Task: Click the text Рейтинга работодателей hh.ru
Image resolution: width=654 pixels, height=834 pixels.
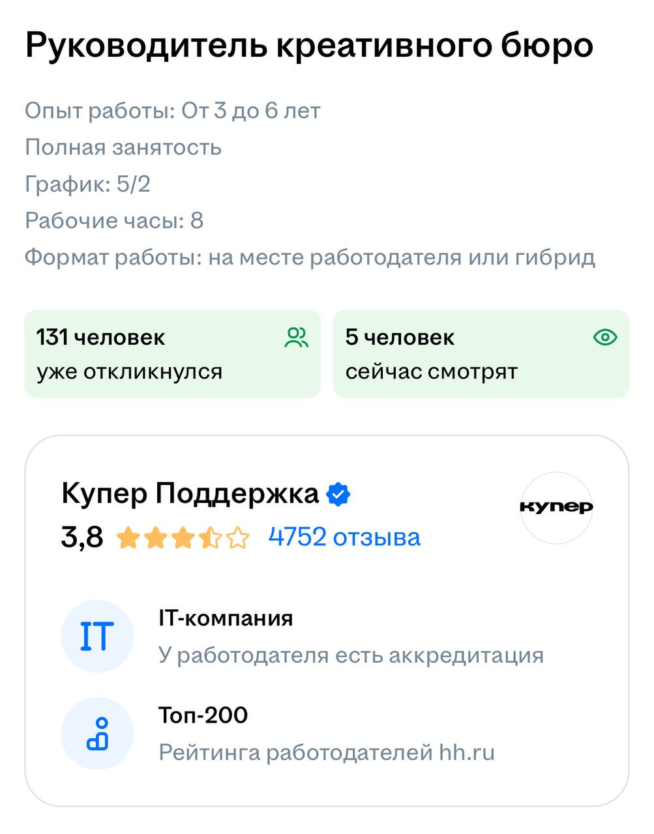Action: [327, 753]
